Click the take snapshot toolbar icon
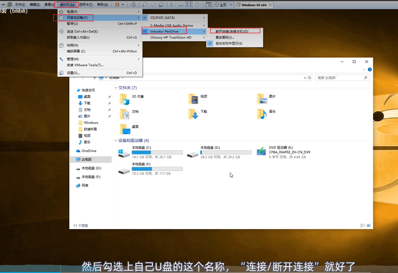This screenshot has width=398, height=273. pyautogui.click(x=145, y=5)
